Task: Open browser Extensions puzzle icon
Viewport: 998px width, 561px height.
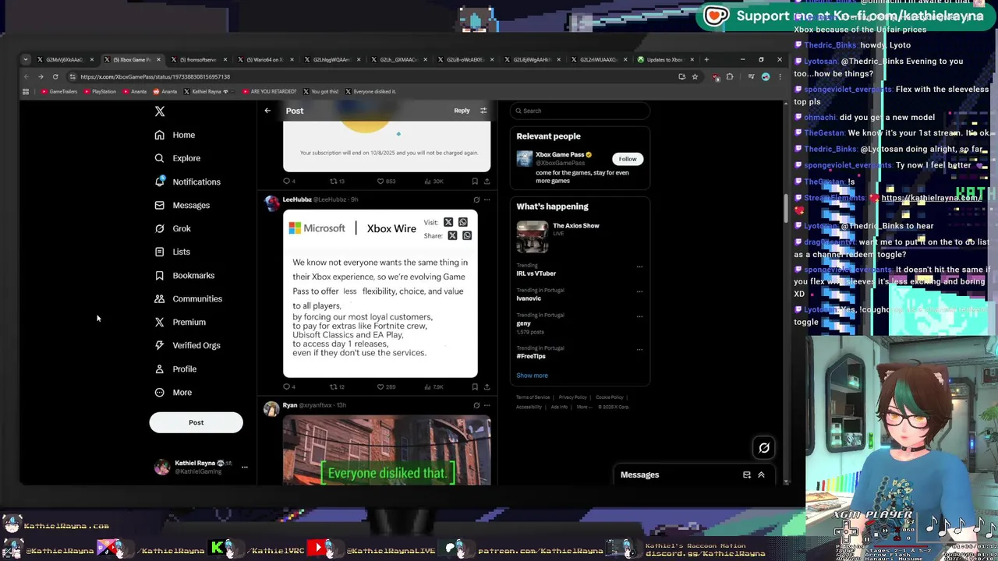Action: click(730, 76)
